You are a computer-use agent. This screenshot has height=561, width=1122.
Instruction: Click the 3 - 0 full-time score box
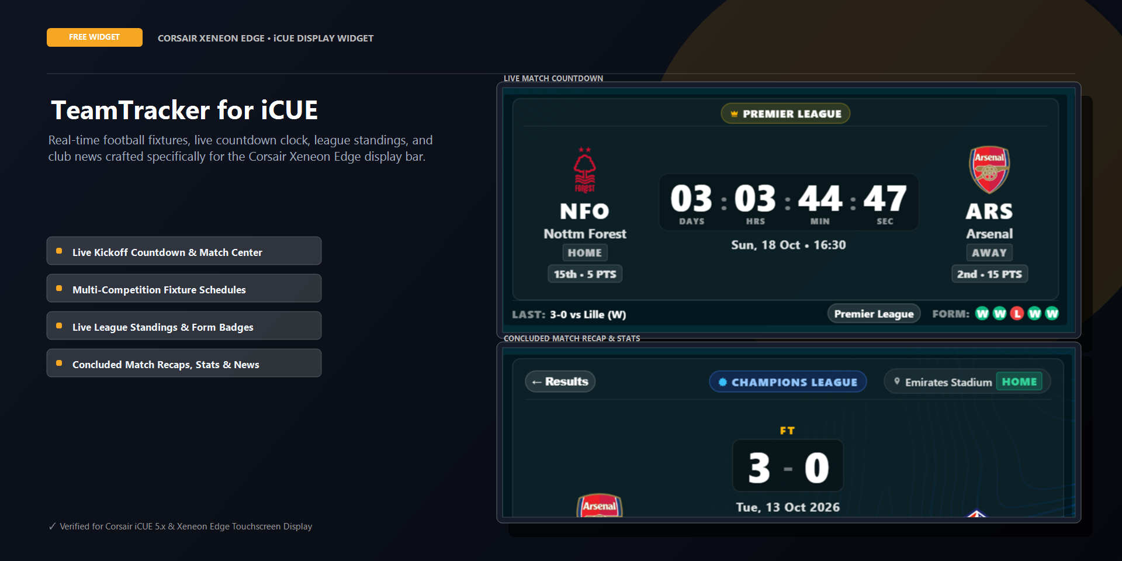pyautogui.click(x=788, y=466)
